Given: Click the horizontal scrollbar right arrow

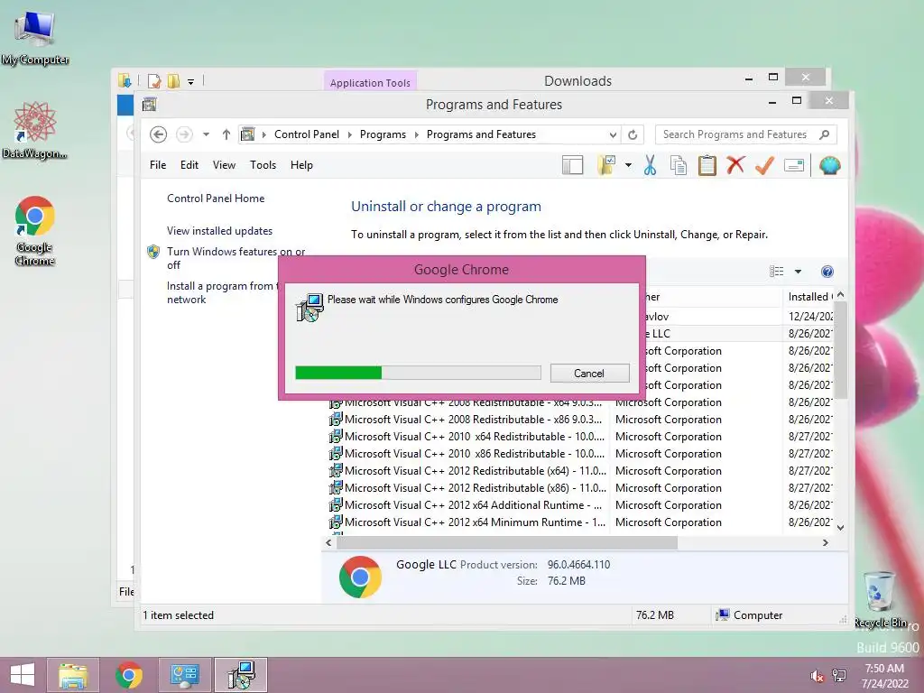Looking at the screenshot, I should [826, 542].
